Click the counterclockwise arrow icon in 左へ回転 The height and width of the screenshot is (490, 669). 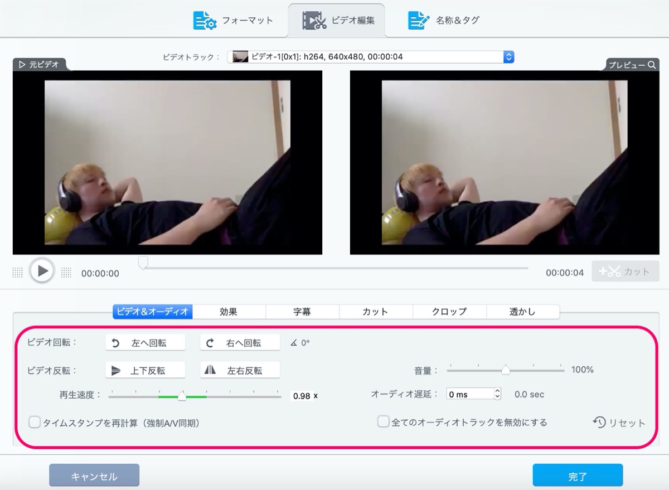pyautogui.click(x=116, y=343)
